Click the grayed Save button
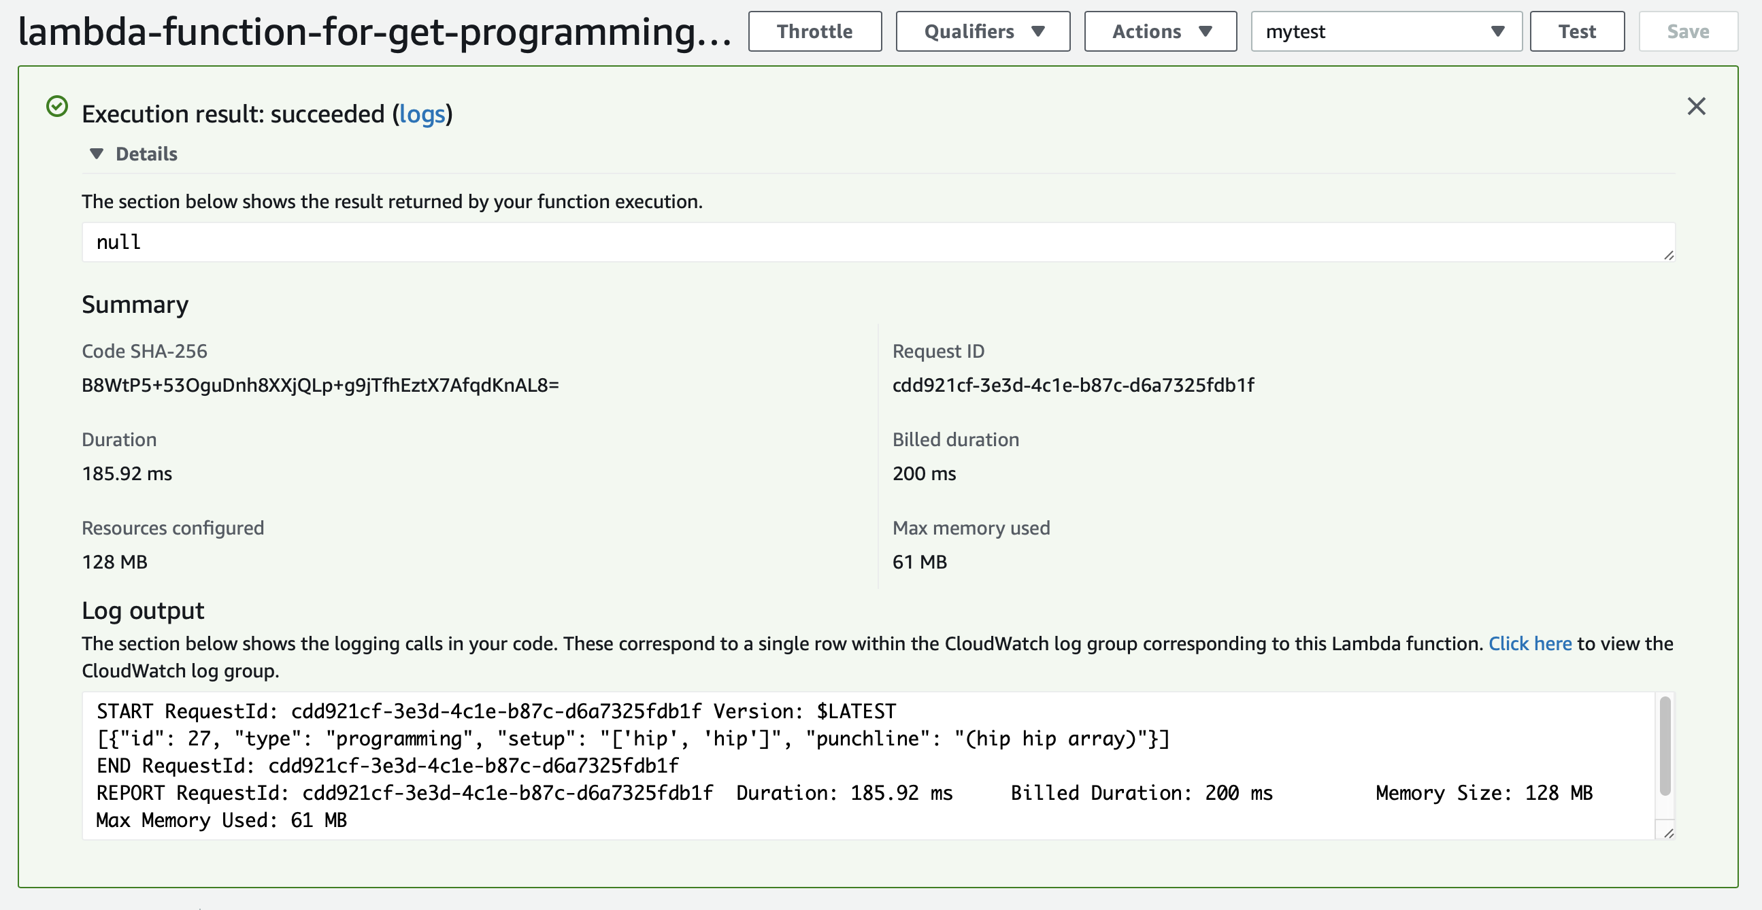The height and width of the screenshot is (910, 1762). (x=1686, y=31)
